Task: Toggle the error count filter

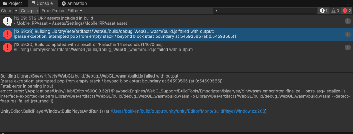Action: (347, 11)
